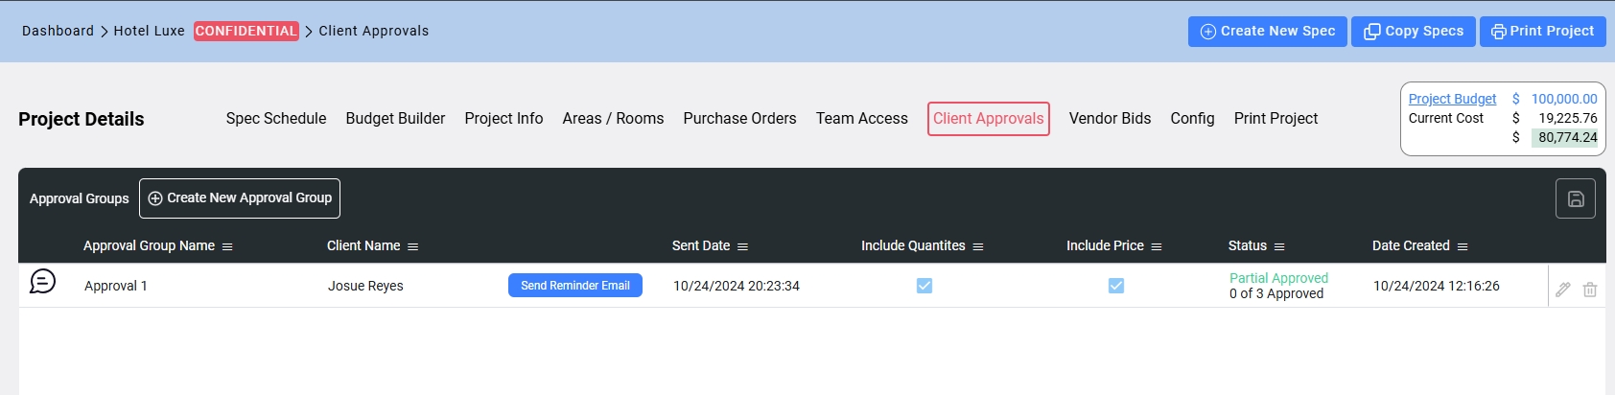Switch to Budget Builder tab
Viewport: 1615px width, 395px height.
[395, 118]
